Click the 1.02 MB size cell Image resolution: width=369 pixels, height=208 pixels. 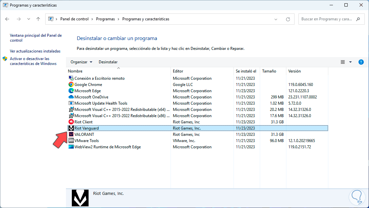coord(277,103)
